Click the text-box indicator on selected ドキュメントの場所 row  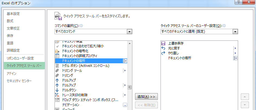pyautogui.click(x=125, y=61)
